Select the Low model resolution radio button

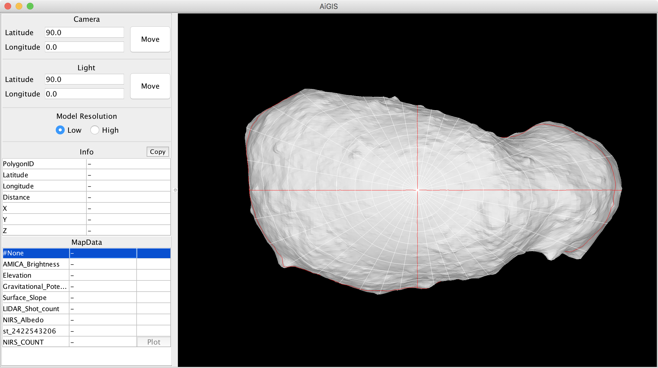60,130
